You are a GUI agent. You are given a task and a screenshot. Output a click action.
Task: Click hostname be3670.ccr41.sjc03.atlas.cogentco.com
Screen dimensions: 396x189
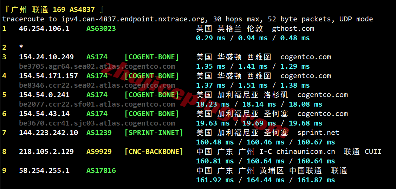pos(97,123)
